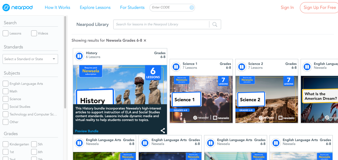Viewport: 338px width, 160px height.
Task: Go to Explore Lessons
Action: [95, 7]
